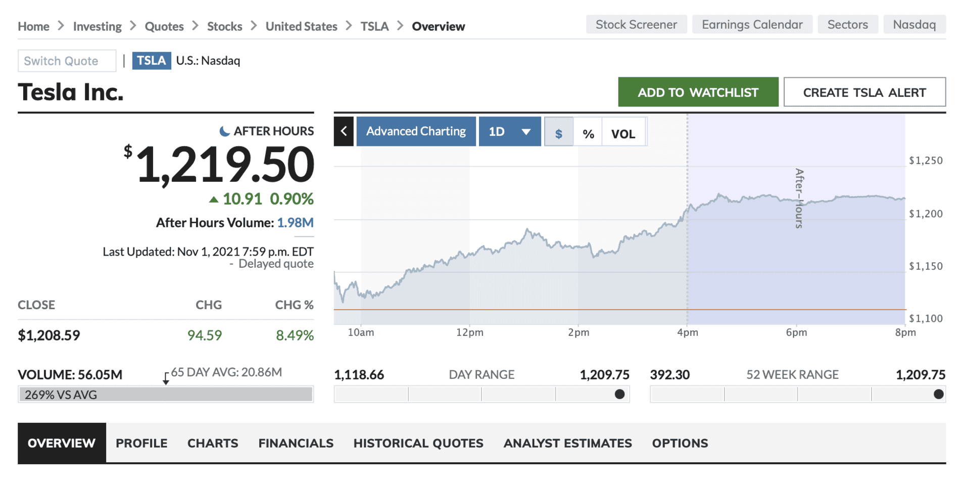Image resolution: width=960 pixels, height=485 pixels.
Task: Create a TSLA alert
Action: [x=864, y=92]
